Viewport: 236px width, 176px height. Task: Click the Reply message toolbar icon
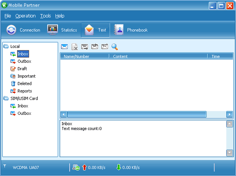pyautogui.click(x=95, y=47)
